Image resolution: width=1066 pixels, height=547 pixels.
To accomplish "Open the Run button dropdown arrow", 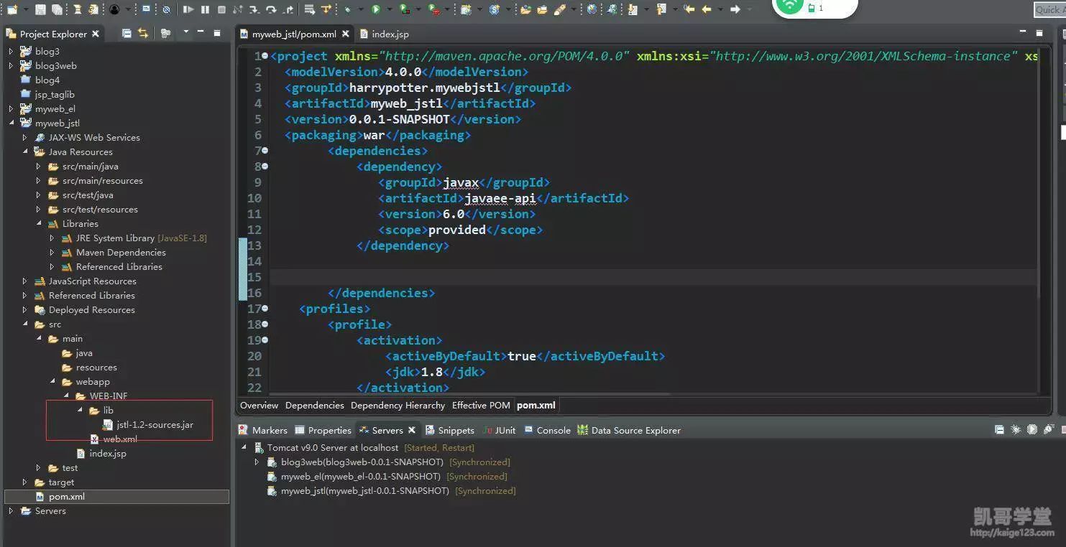I will pyautogui.click(x=389, y=9).
